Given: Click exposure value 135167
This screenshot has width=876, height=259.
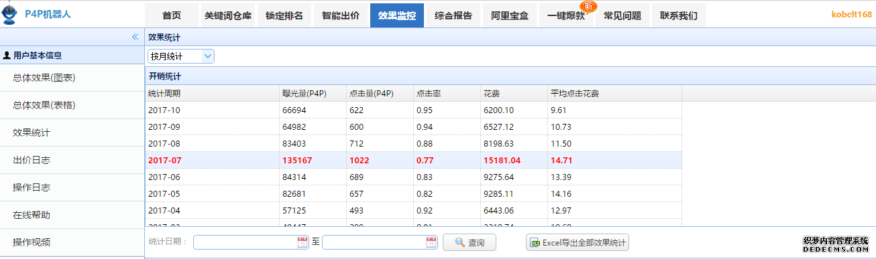Looking at the screenshot, I should coord(296,161).
